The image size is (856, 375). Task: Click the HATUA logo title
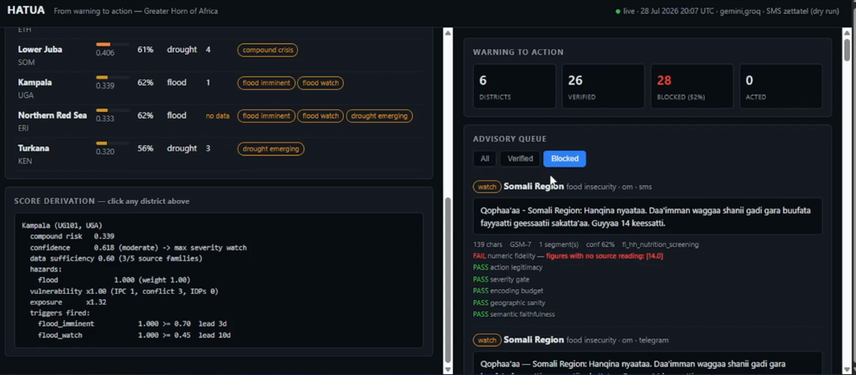(26, 10)
